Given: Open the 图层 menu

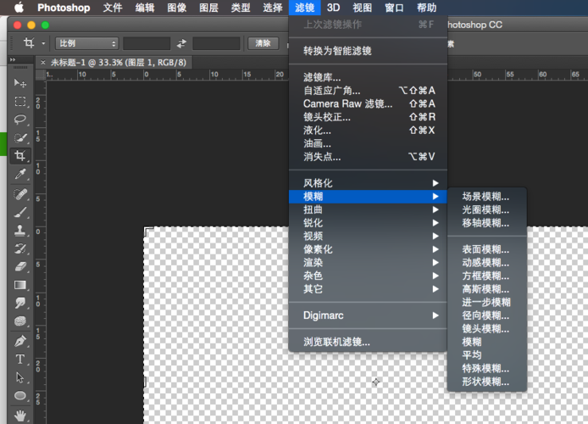Looking at the screenshot, I should click(x=208, y=8).
